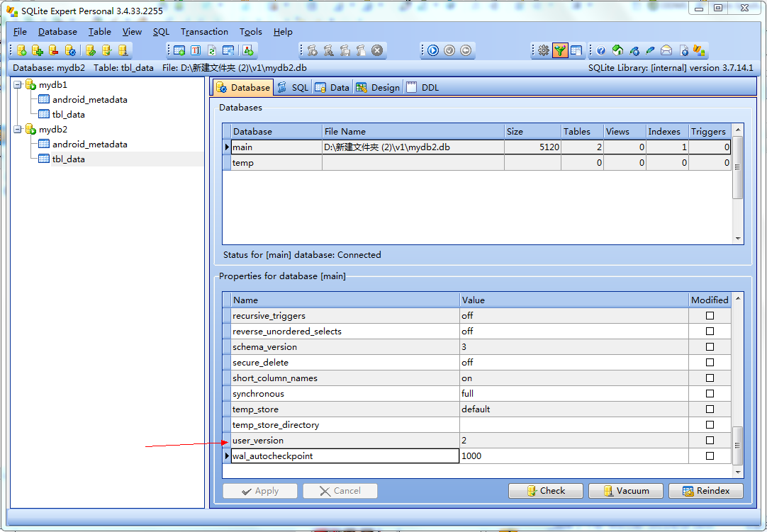Collapse the mydb2 tree node
The image size is (767, 532).
(x=18, y=129)
